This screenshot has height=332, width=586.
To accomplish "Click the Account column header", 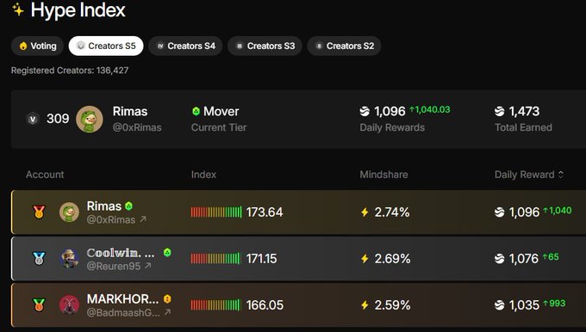I will point(45,175).
